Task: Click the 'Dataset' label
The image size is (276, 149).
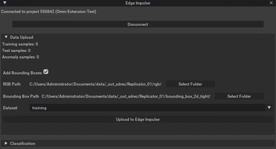Action: (10, 108)
